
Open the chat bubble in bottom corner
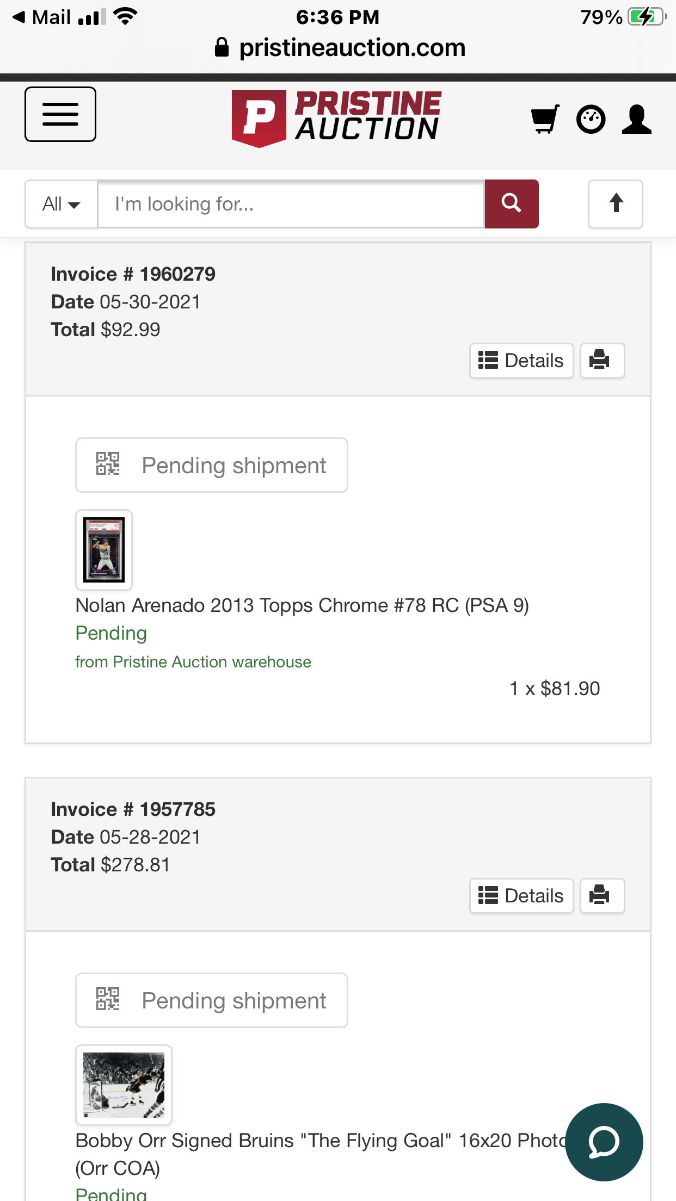click(604, 1142)
